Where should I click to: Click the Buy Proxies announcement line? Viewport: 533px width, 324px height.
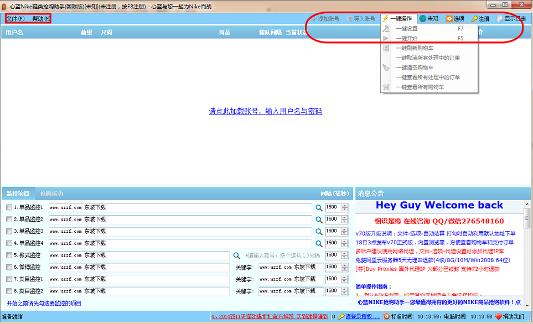point(428,269)
